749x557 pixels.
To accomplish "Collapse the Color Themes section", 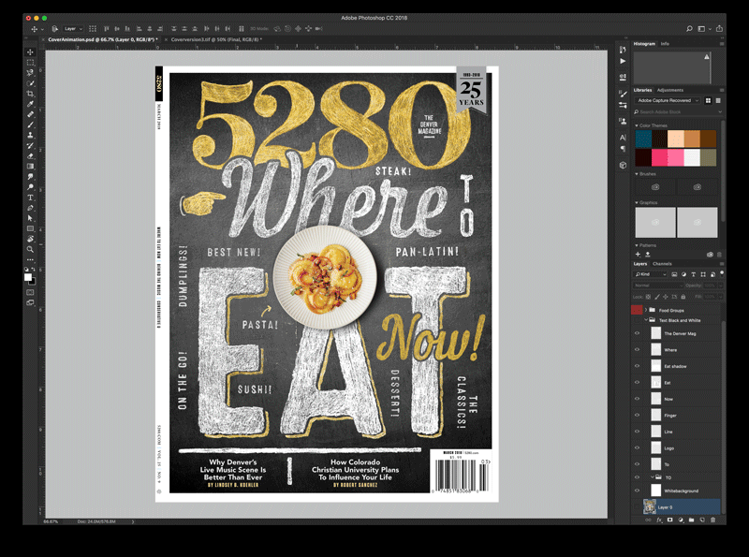I will click(x=637, y=125).
